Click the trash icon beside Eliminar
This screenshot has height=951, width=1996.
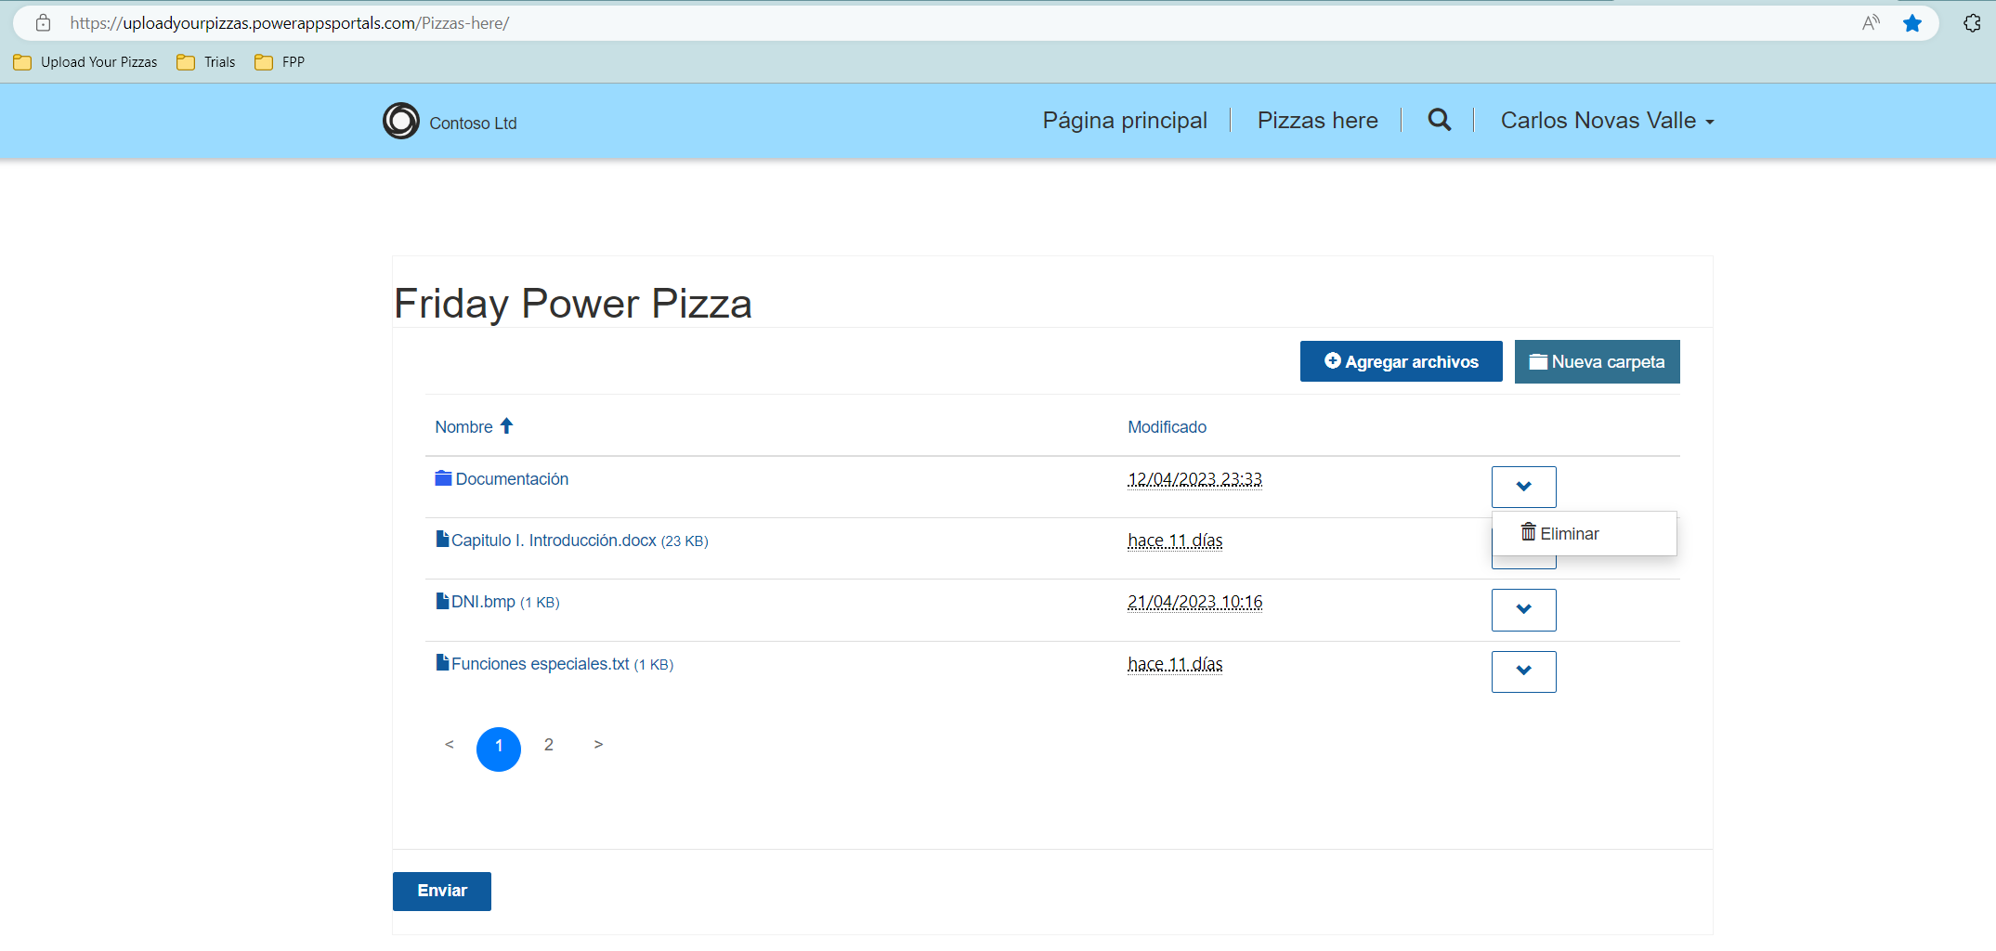tap(1528, 532)
